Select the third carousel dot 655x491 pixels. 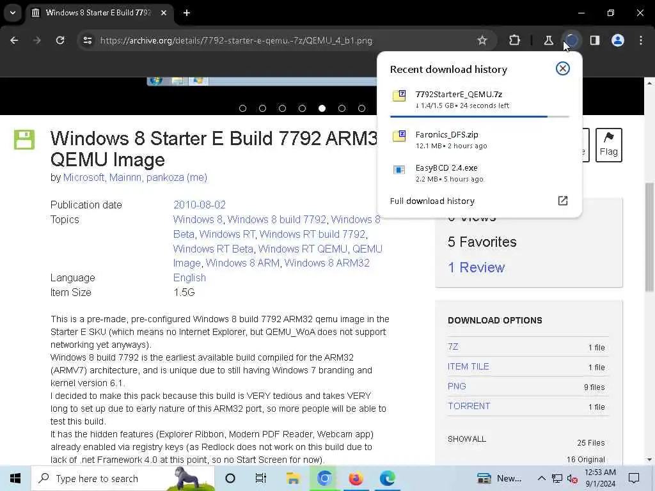point(282,109)
